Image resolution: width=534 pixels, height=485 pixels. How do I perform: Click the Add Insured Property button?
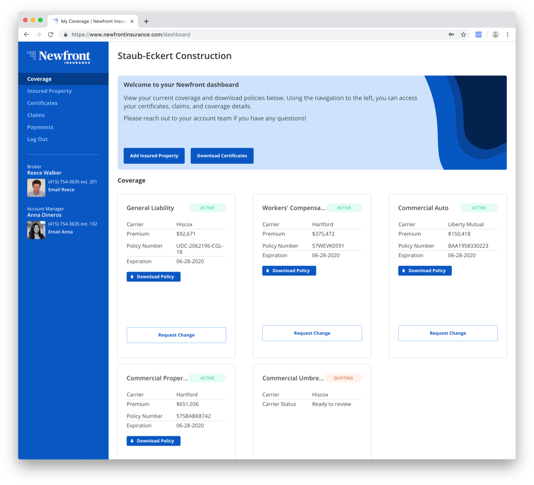click(x=154, y=156)
